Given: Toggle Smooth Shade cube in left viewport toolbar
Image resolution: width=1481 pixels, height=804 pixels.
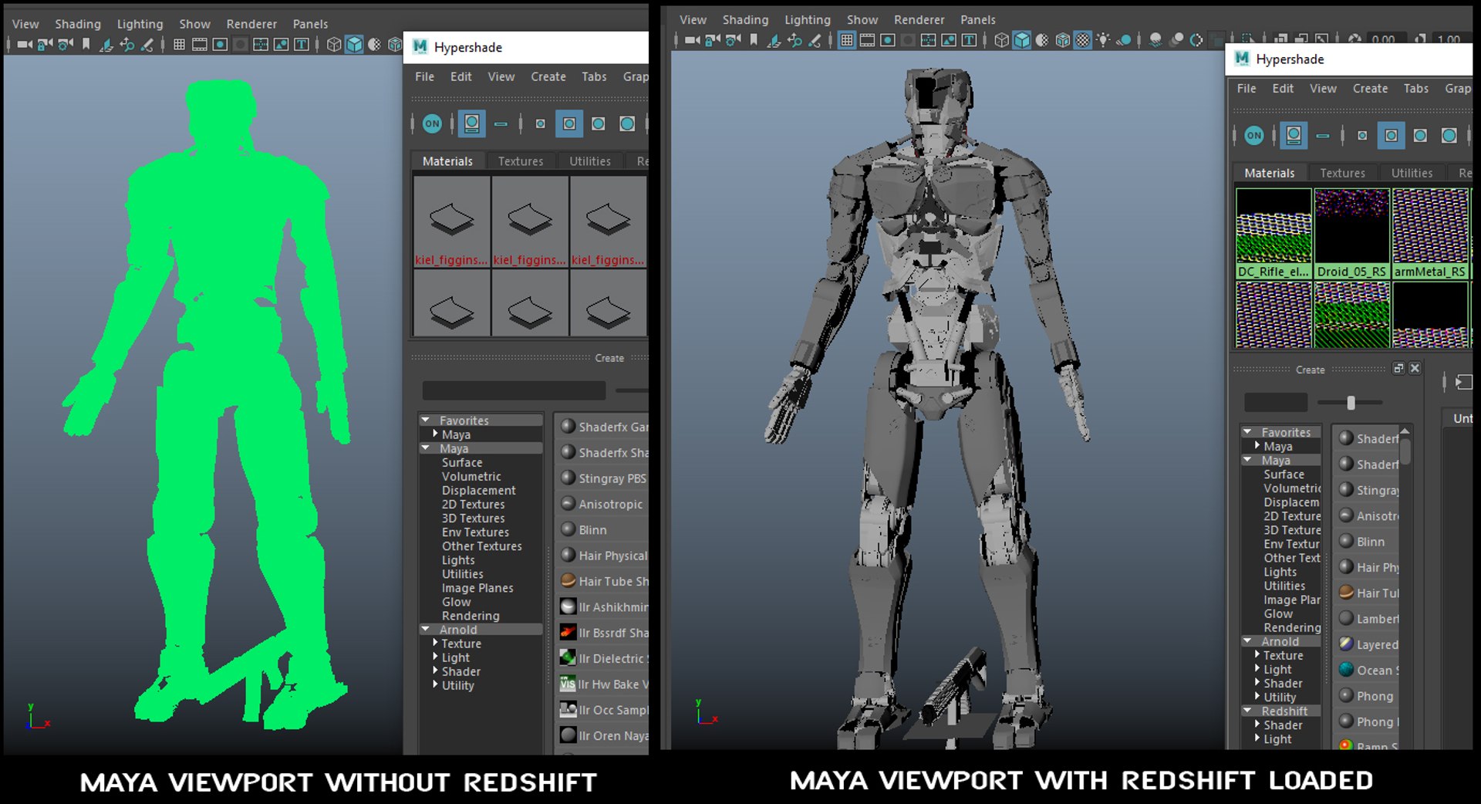Looking at the screenshot, I should coord(354,45).
